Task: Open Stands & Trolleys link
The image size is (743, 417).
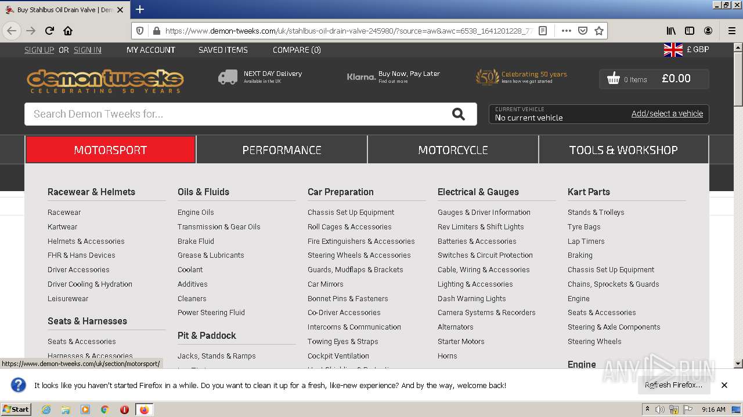Action: pos(596,213)
